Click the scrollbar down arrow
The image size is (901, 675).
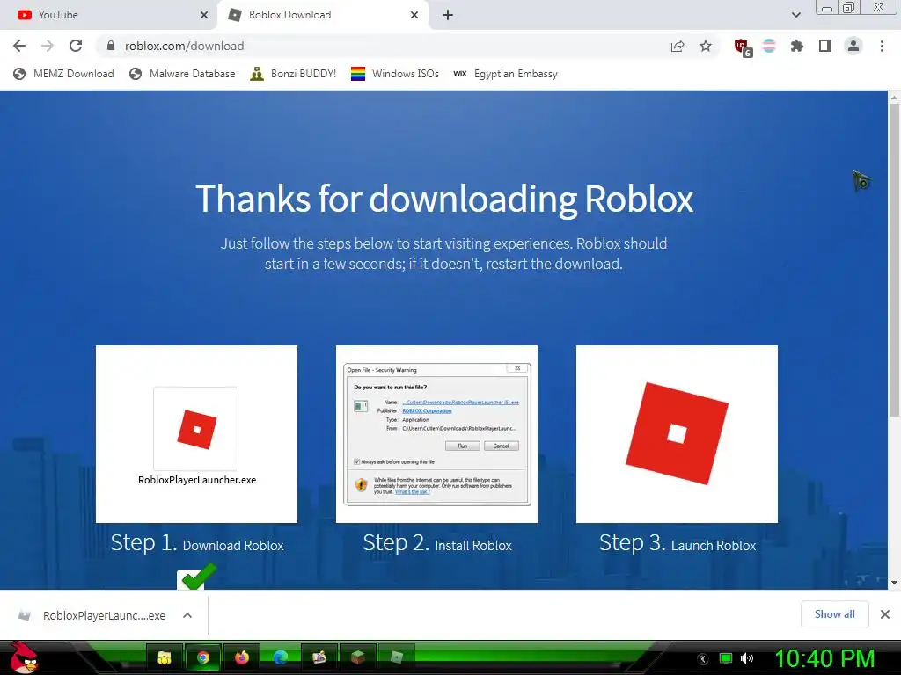[x=894, y=583]
